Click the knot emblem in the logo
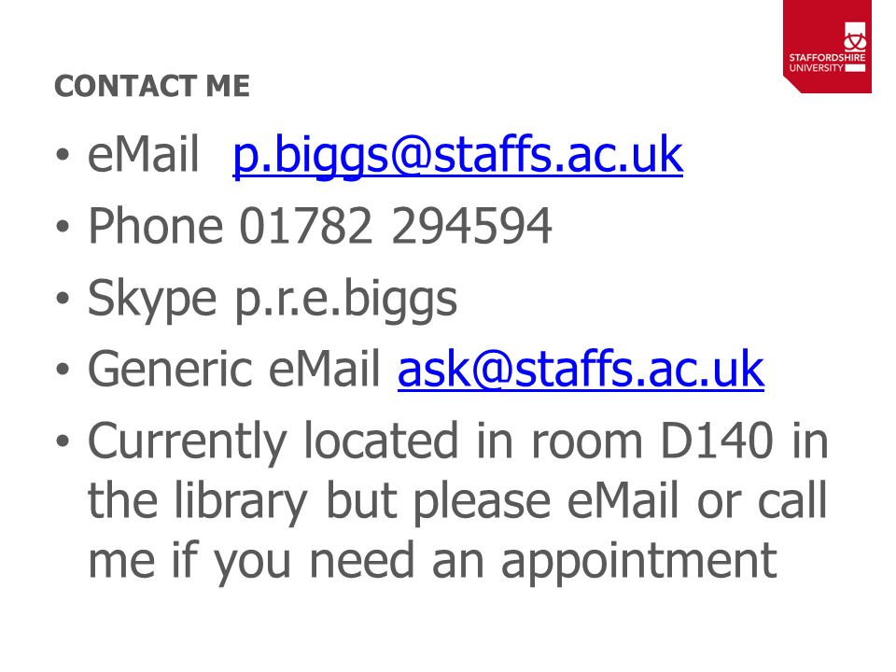Viewport: 896px width, 672px height. click(855, 37)
